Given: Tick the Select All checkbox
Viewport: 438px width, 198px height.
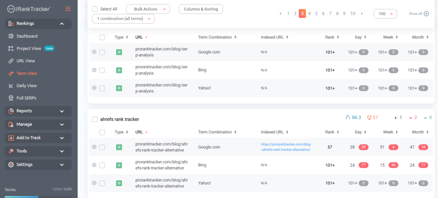Looking at the screenshot, I should [95, 9].
